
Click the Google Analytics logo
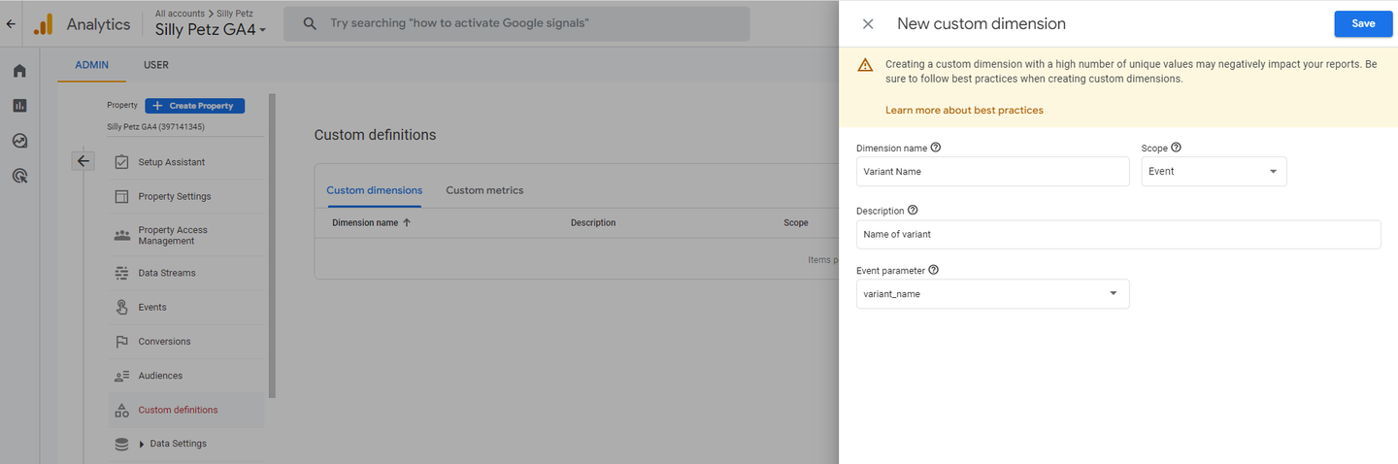click(43, 24)
